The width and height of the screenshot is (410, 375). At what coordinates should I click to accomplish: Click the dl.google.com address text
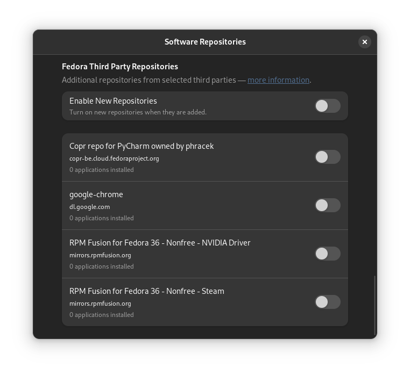coord(89,207)
